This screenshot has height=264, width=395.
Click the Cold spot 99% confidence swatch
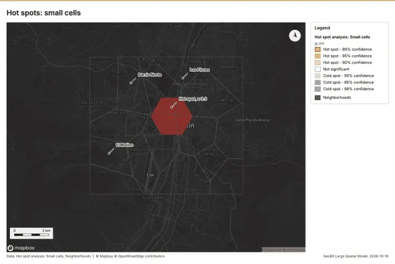318,89
